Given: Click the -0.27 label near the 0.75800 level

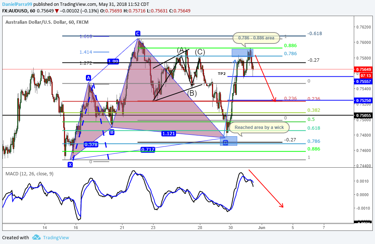Looking at the screenshot, I should click(x=314, y=60).
